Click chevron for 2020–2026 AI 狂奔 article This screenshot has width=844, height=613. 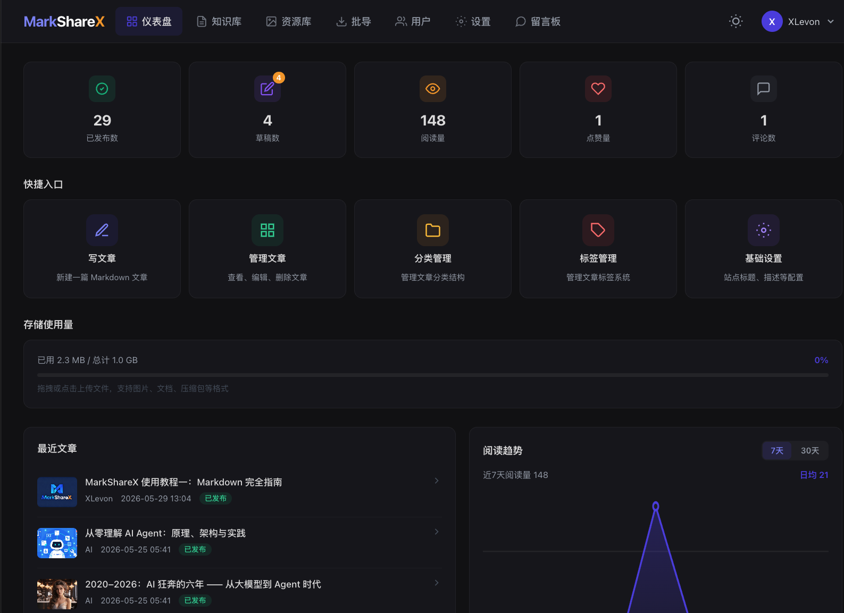click(437, 583)
